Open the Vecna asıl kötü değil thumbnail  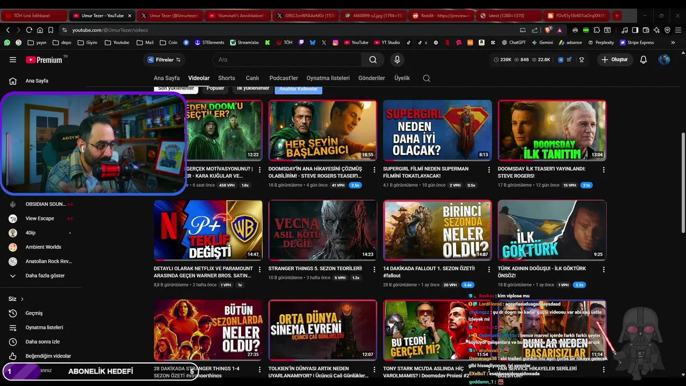click(323, 230)
